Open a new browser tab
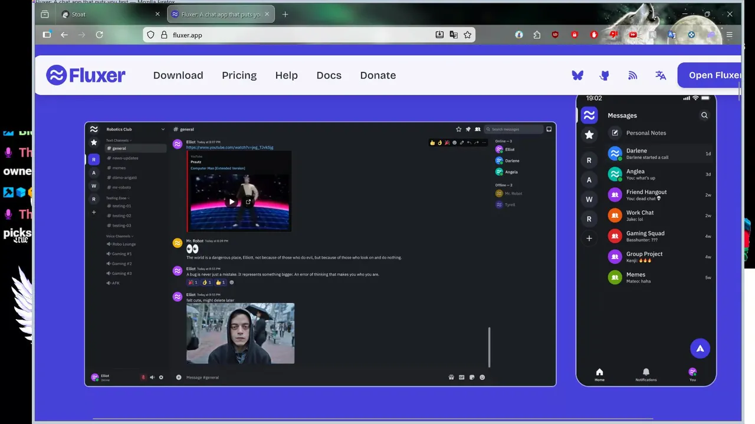Image resolution: width=755 pixels, height=424 pixels. [x=285, y=14]
